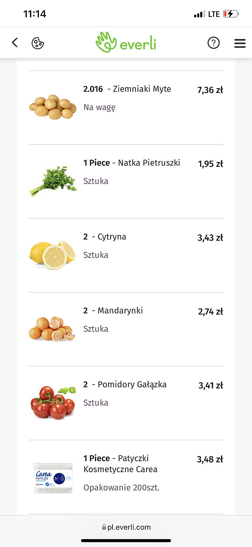Select the Pomidory Gałązka item name
The height and width of the screenshot is (547, 252).
(x=132, y=384)
